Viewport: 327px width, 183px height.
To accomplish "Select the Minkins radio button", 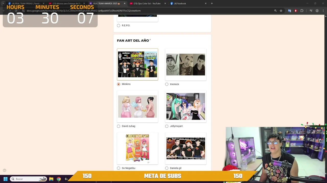I will (x=119, y=84).
